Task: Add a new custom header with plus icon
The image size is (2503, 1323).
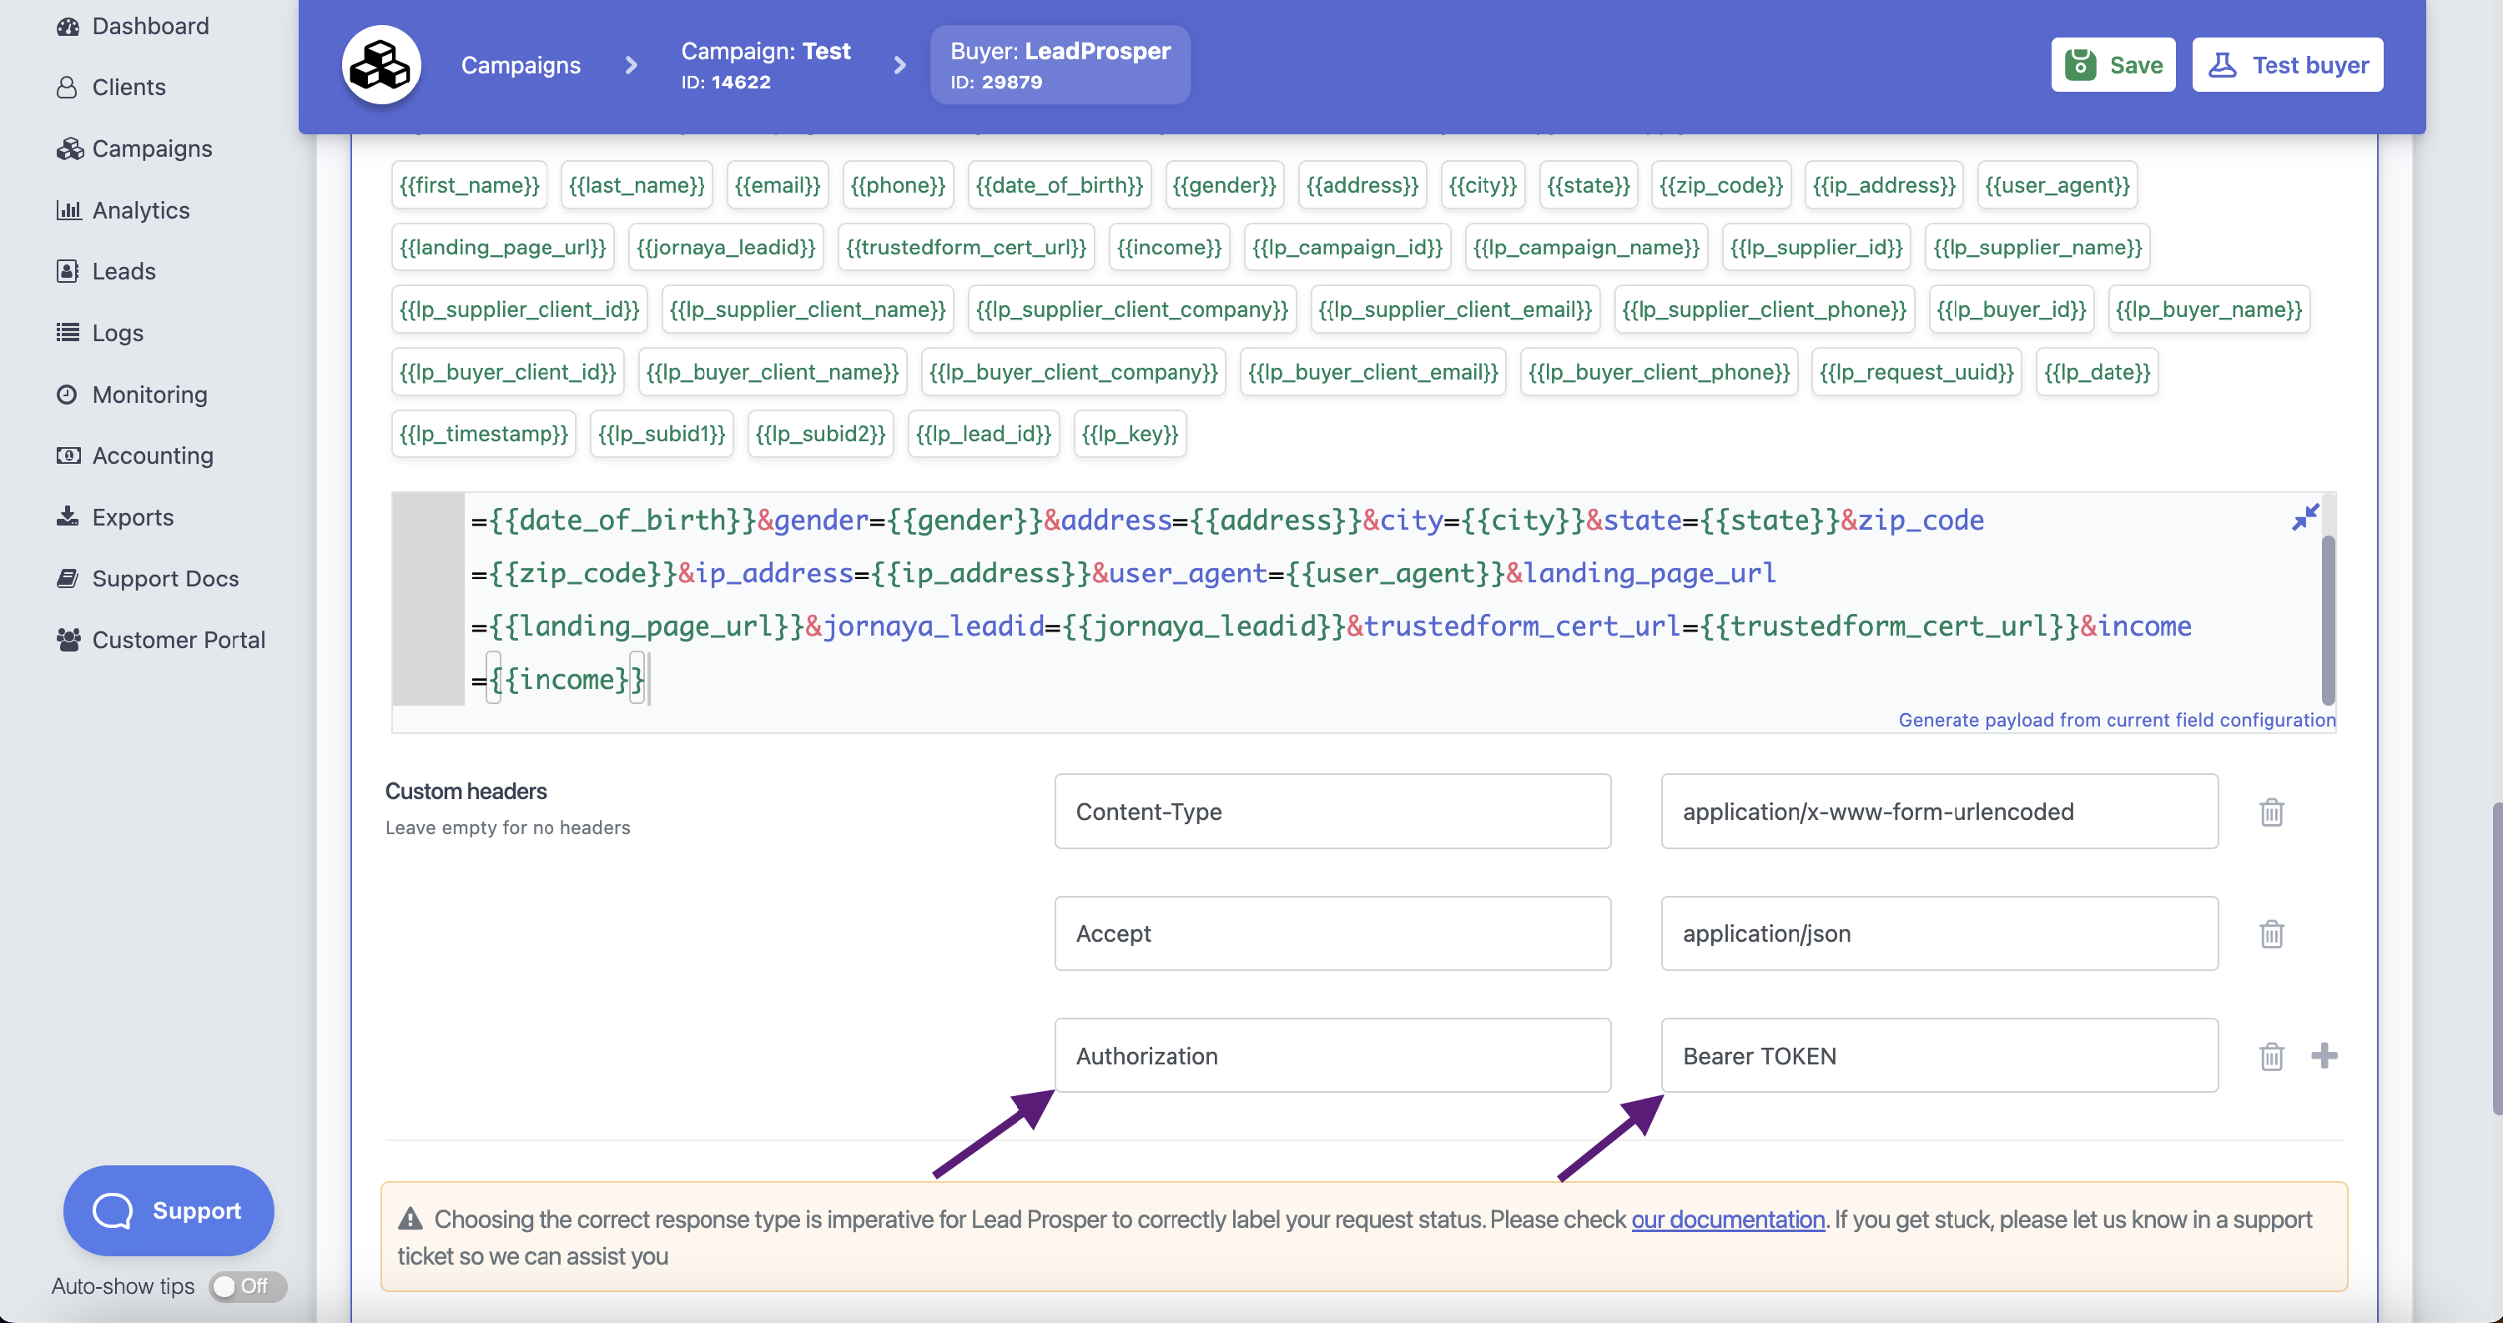Action: coord(2325,1056)
